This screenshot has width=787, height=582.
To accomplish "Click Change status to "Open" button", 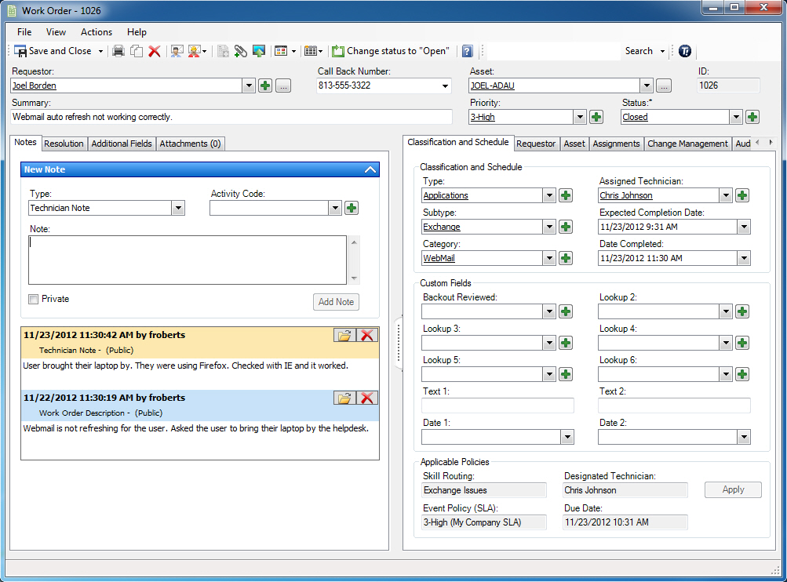I will (391, 51).
